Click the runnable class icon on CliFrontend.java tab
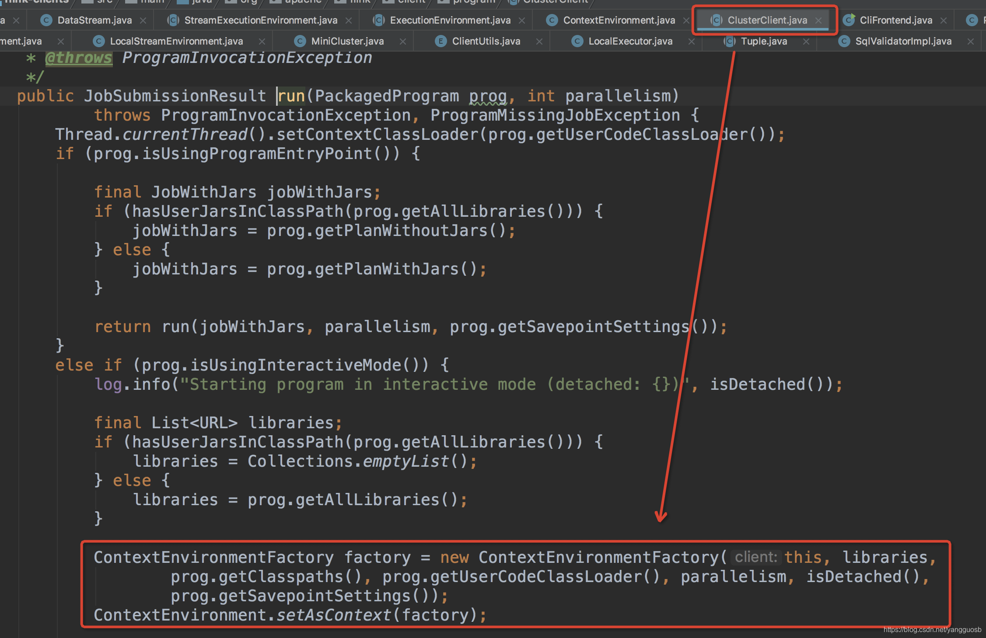 coord(849,20)
